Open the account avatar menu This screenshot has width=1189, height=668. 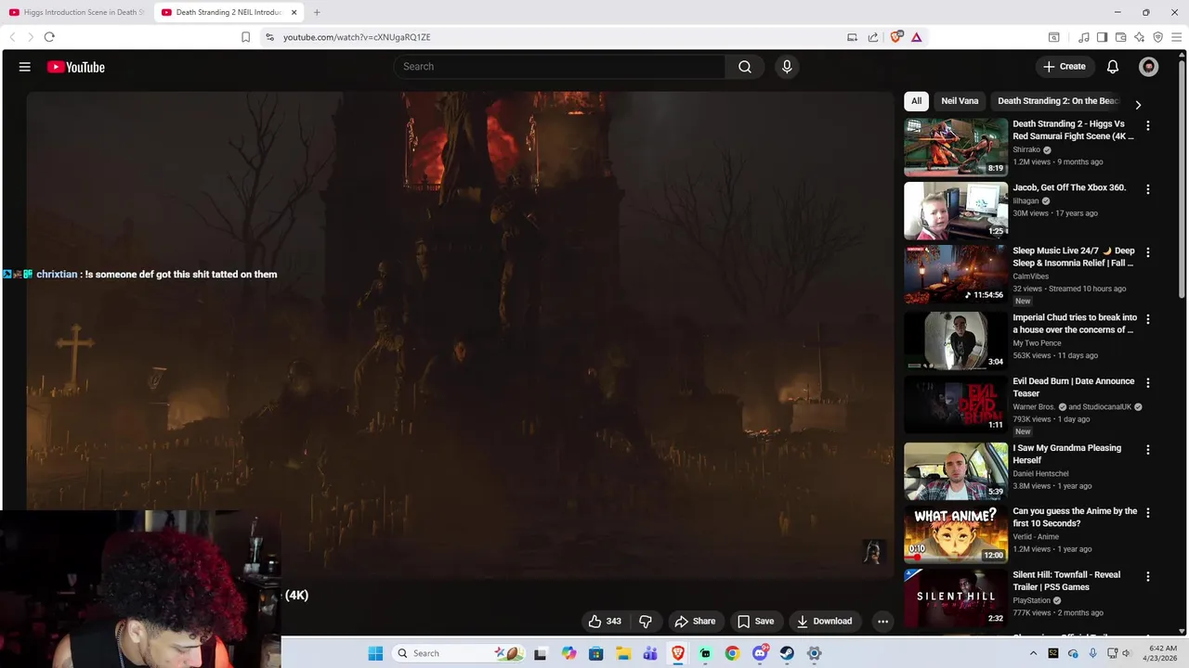1149,67
